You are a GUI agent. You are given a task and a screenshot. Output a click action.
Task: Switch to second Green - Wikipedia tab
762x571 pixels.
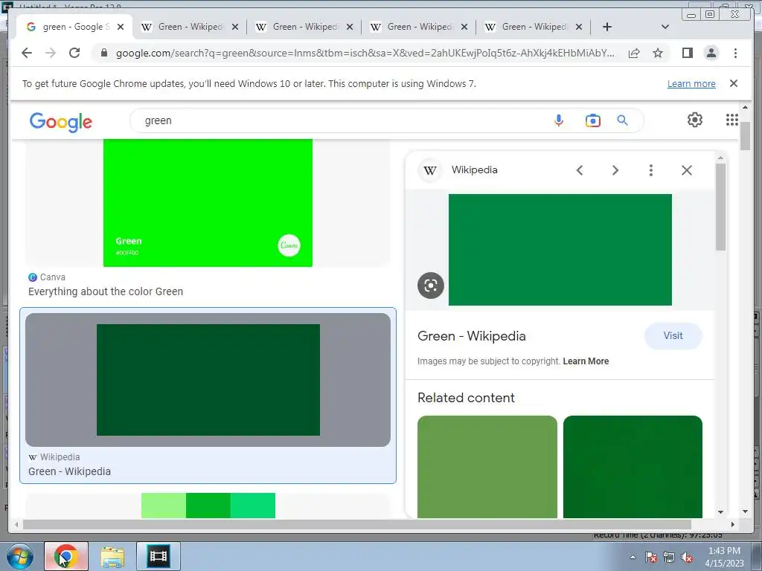tap(190, 27)
